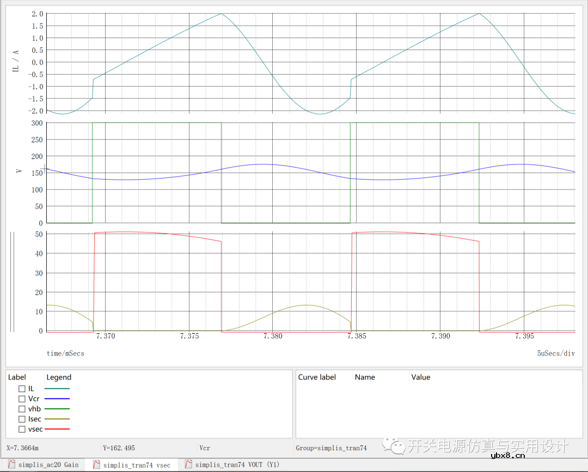Click the VOUT (Y1) tab's graph icon
Viewport: 588px width, 472px height.
[188, 464]
